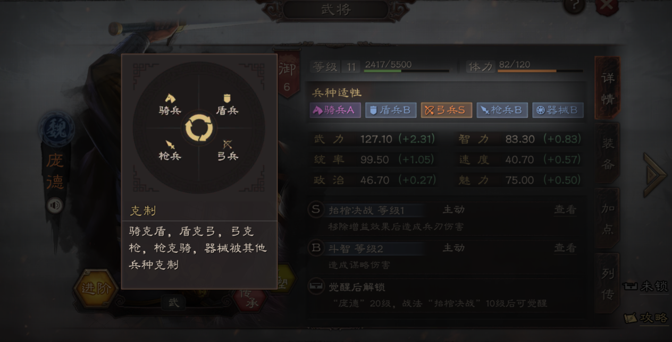Select the 弓兵S troop aptitude badge

[x=446, y=110]
